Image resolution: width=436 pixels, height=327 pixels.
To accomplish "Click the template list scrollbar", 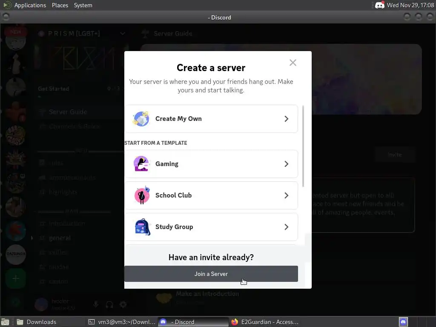I will 303,146.
